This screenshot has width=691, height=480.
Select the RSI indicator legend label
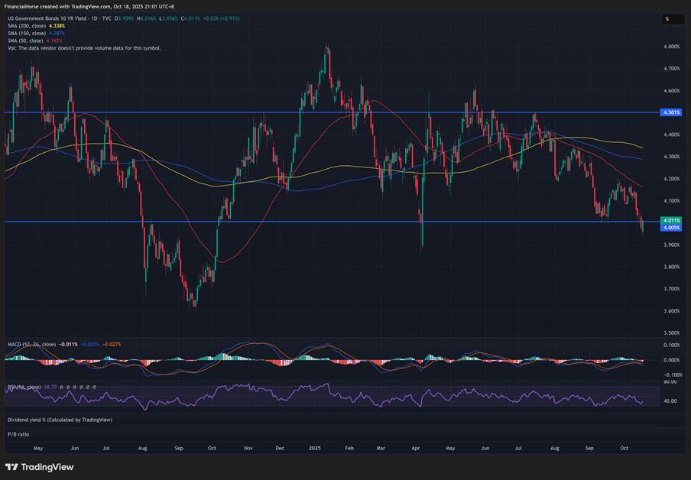[x=23, y=388]
